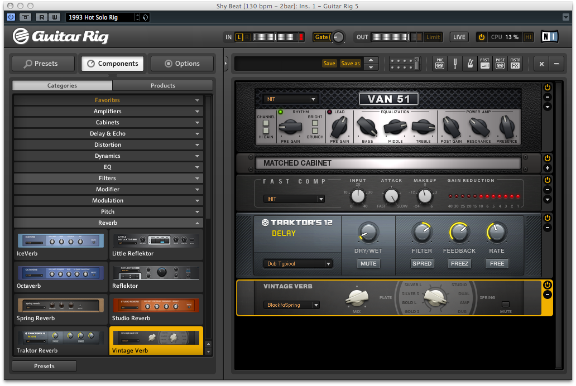Open the preset browser diamond icon

click(x=146, y=17)
